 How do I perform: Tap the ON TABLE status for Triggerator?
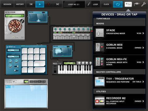point(137,82)
